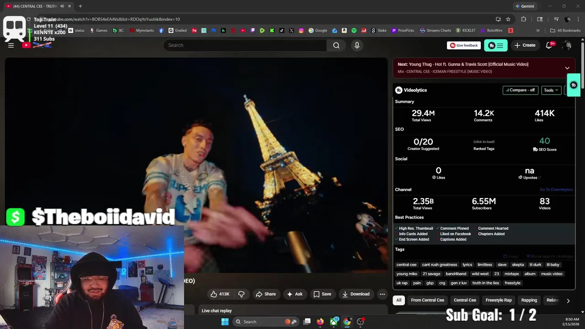Open Firefox from the taskbar
This screenshot has width=585, height=329.
tap(320, 322)
